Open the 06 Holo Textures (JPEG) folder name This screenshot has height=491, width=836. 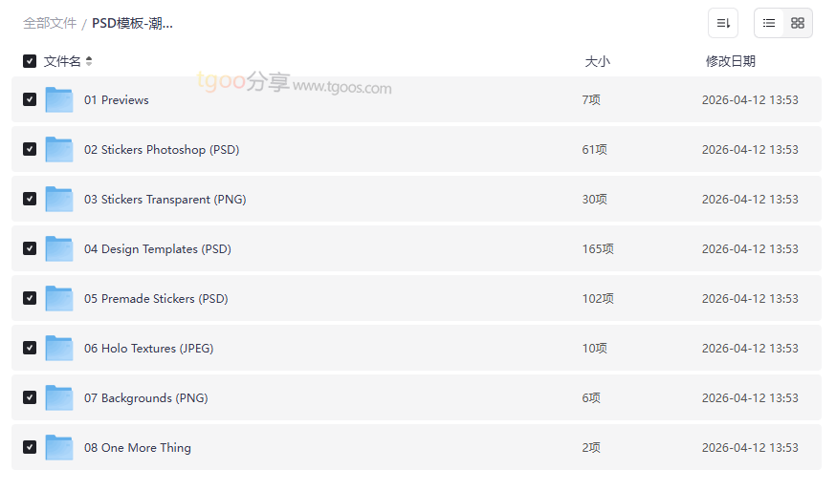pyautogui.click(x=148, y=348)
